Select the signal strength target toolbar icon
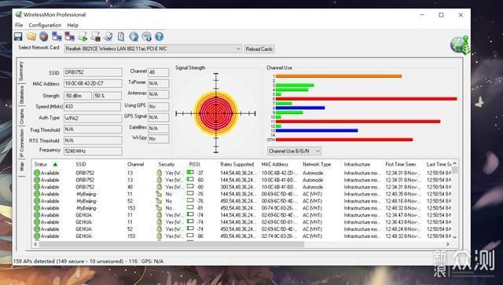Screen dimensions: 503x285 (44, 37)
